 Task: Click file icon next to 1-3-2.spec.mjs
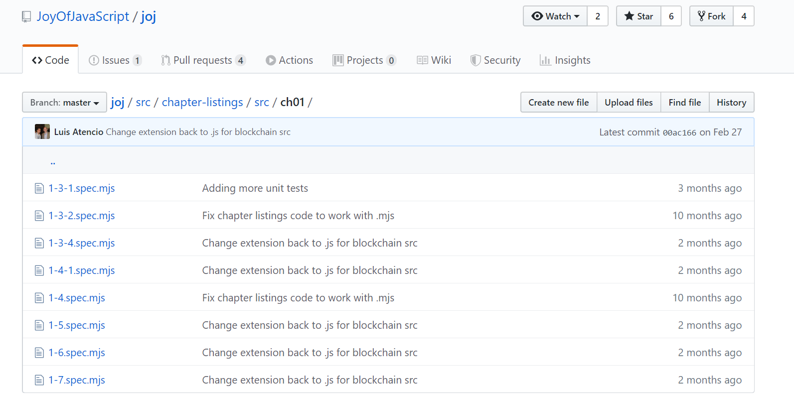click(x=39, y=216)
